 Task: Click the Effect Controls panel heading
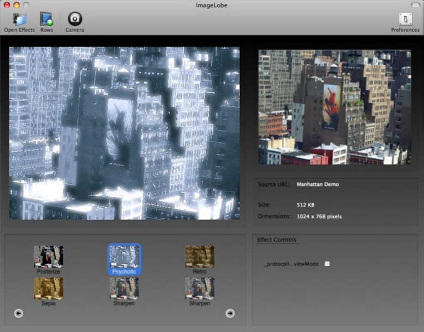coord(276,240)
